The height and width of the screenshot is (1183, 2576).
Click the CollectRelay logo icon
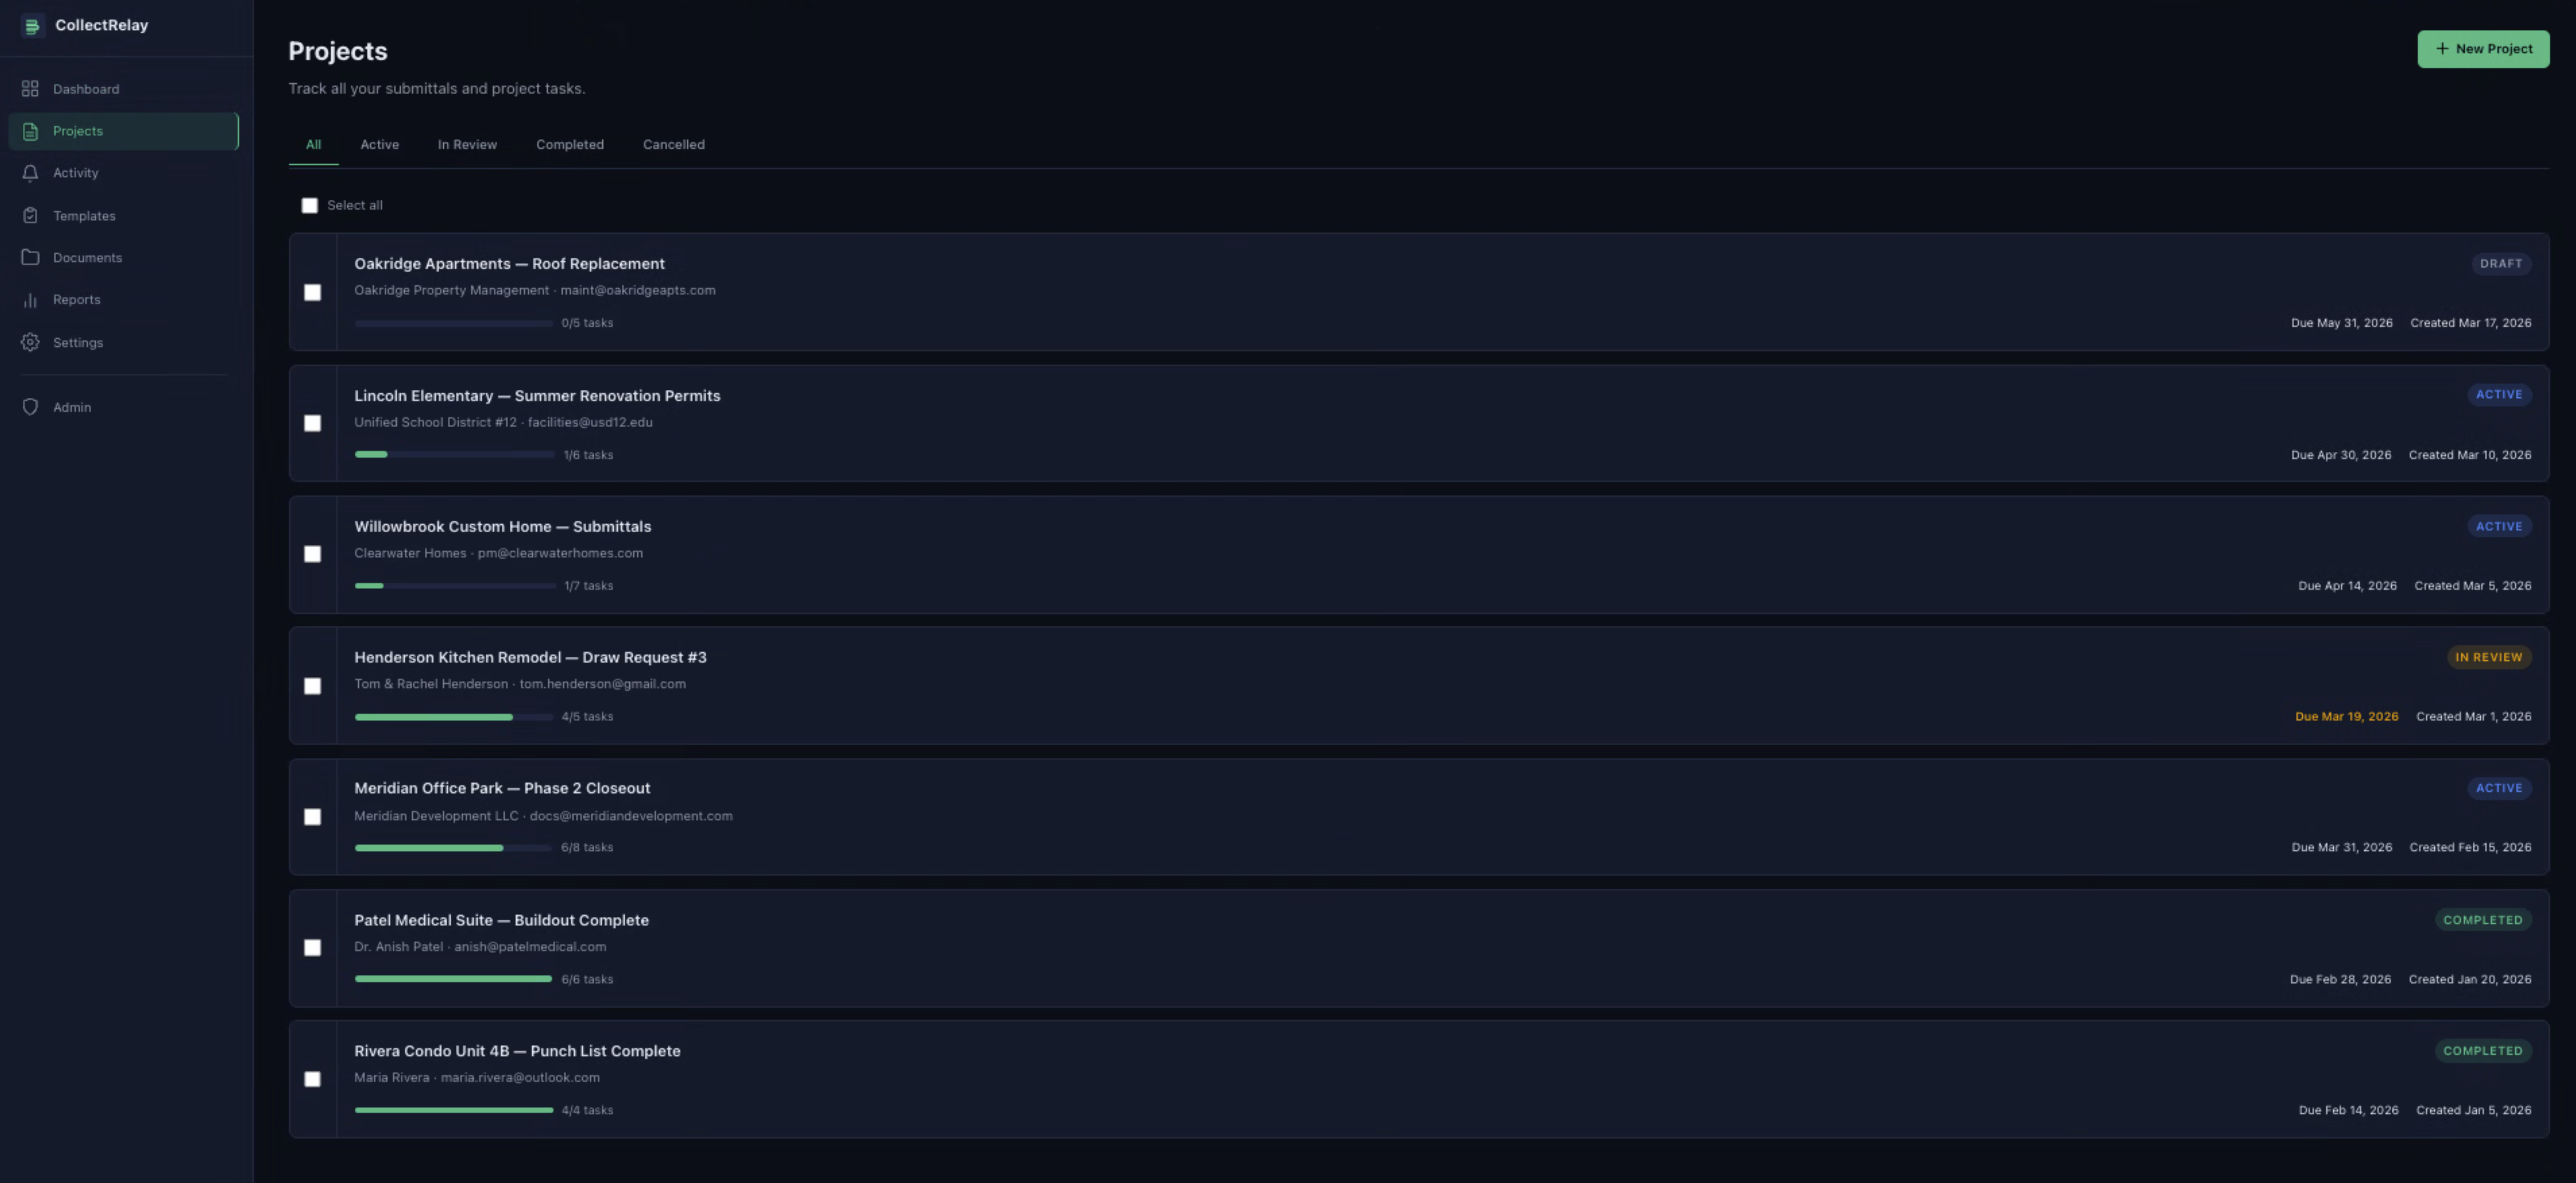coord(33,25)
